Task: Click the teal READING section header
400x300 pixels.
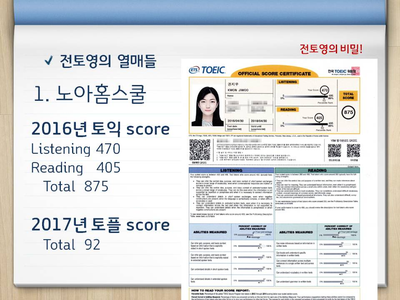Action: tap(317, 170)
